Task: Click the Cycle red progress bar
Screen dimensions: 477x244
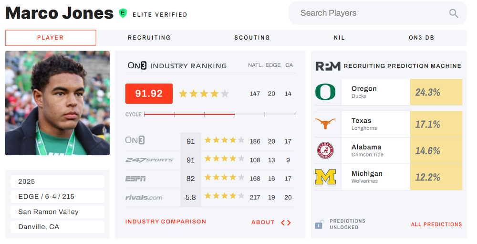Action: point(189,114)
